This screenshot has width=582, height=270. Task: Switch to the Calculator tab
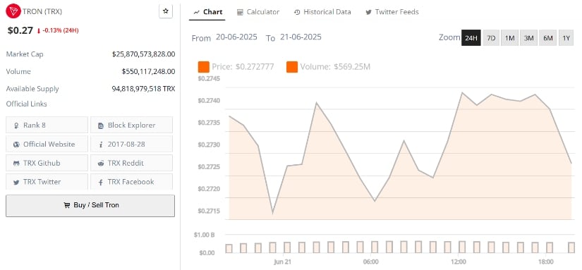coord(258,12)
